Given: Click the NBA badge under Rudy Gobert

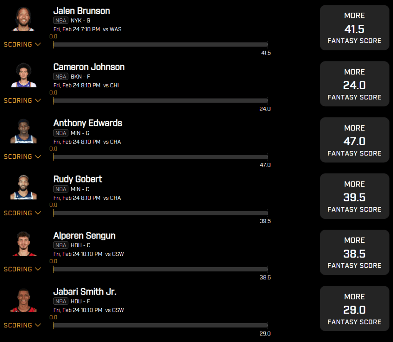Looking at the screenshot, I should coord(61,189).
